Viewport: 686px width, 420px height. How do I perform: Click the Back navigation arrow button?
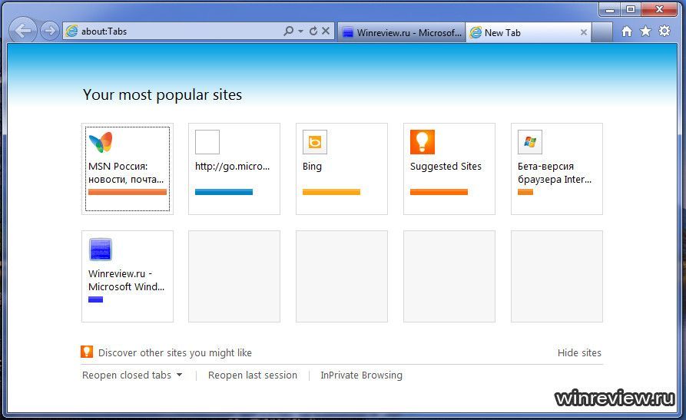[24, 31]
